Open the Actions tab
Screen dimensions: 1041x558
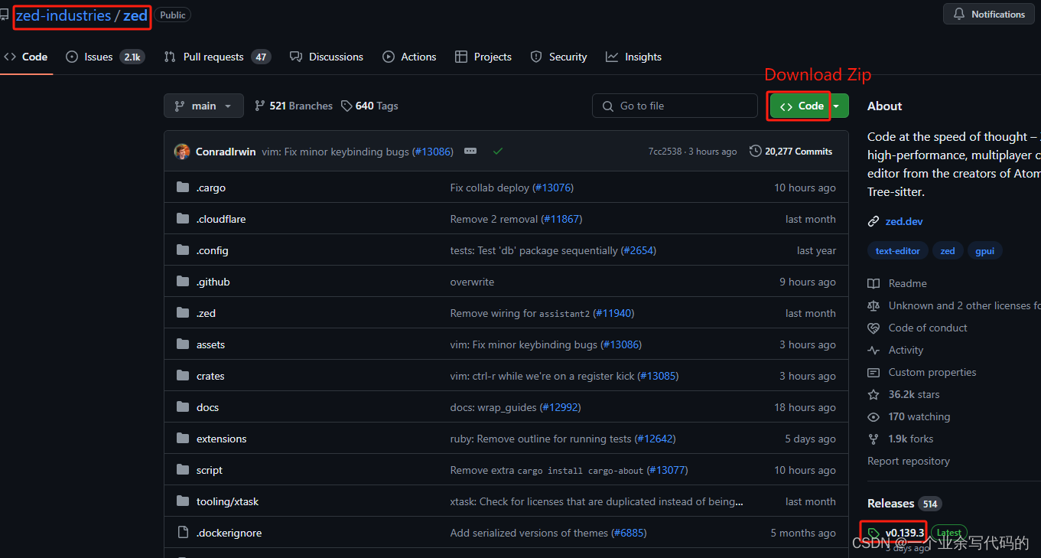coord(409,57)
